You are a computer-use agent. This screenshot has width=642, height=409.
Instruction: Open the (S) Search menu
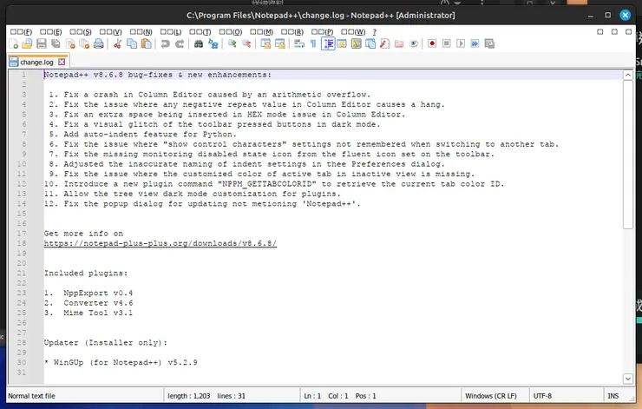tap(81, 32)
